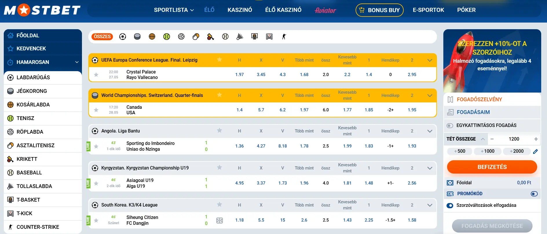547x234 pixels.
Task: Collapse the UEFA Europa Conference League section
Action: click(x=430, y=60)
